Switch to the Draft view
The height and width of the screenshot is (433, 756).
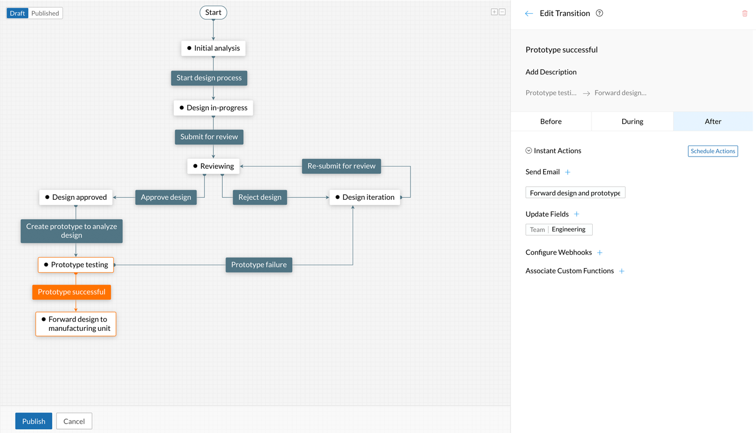18,13
